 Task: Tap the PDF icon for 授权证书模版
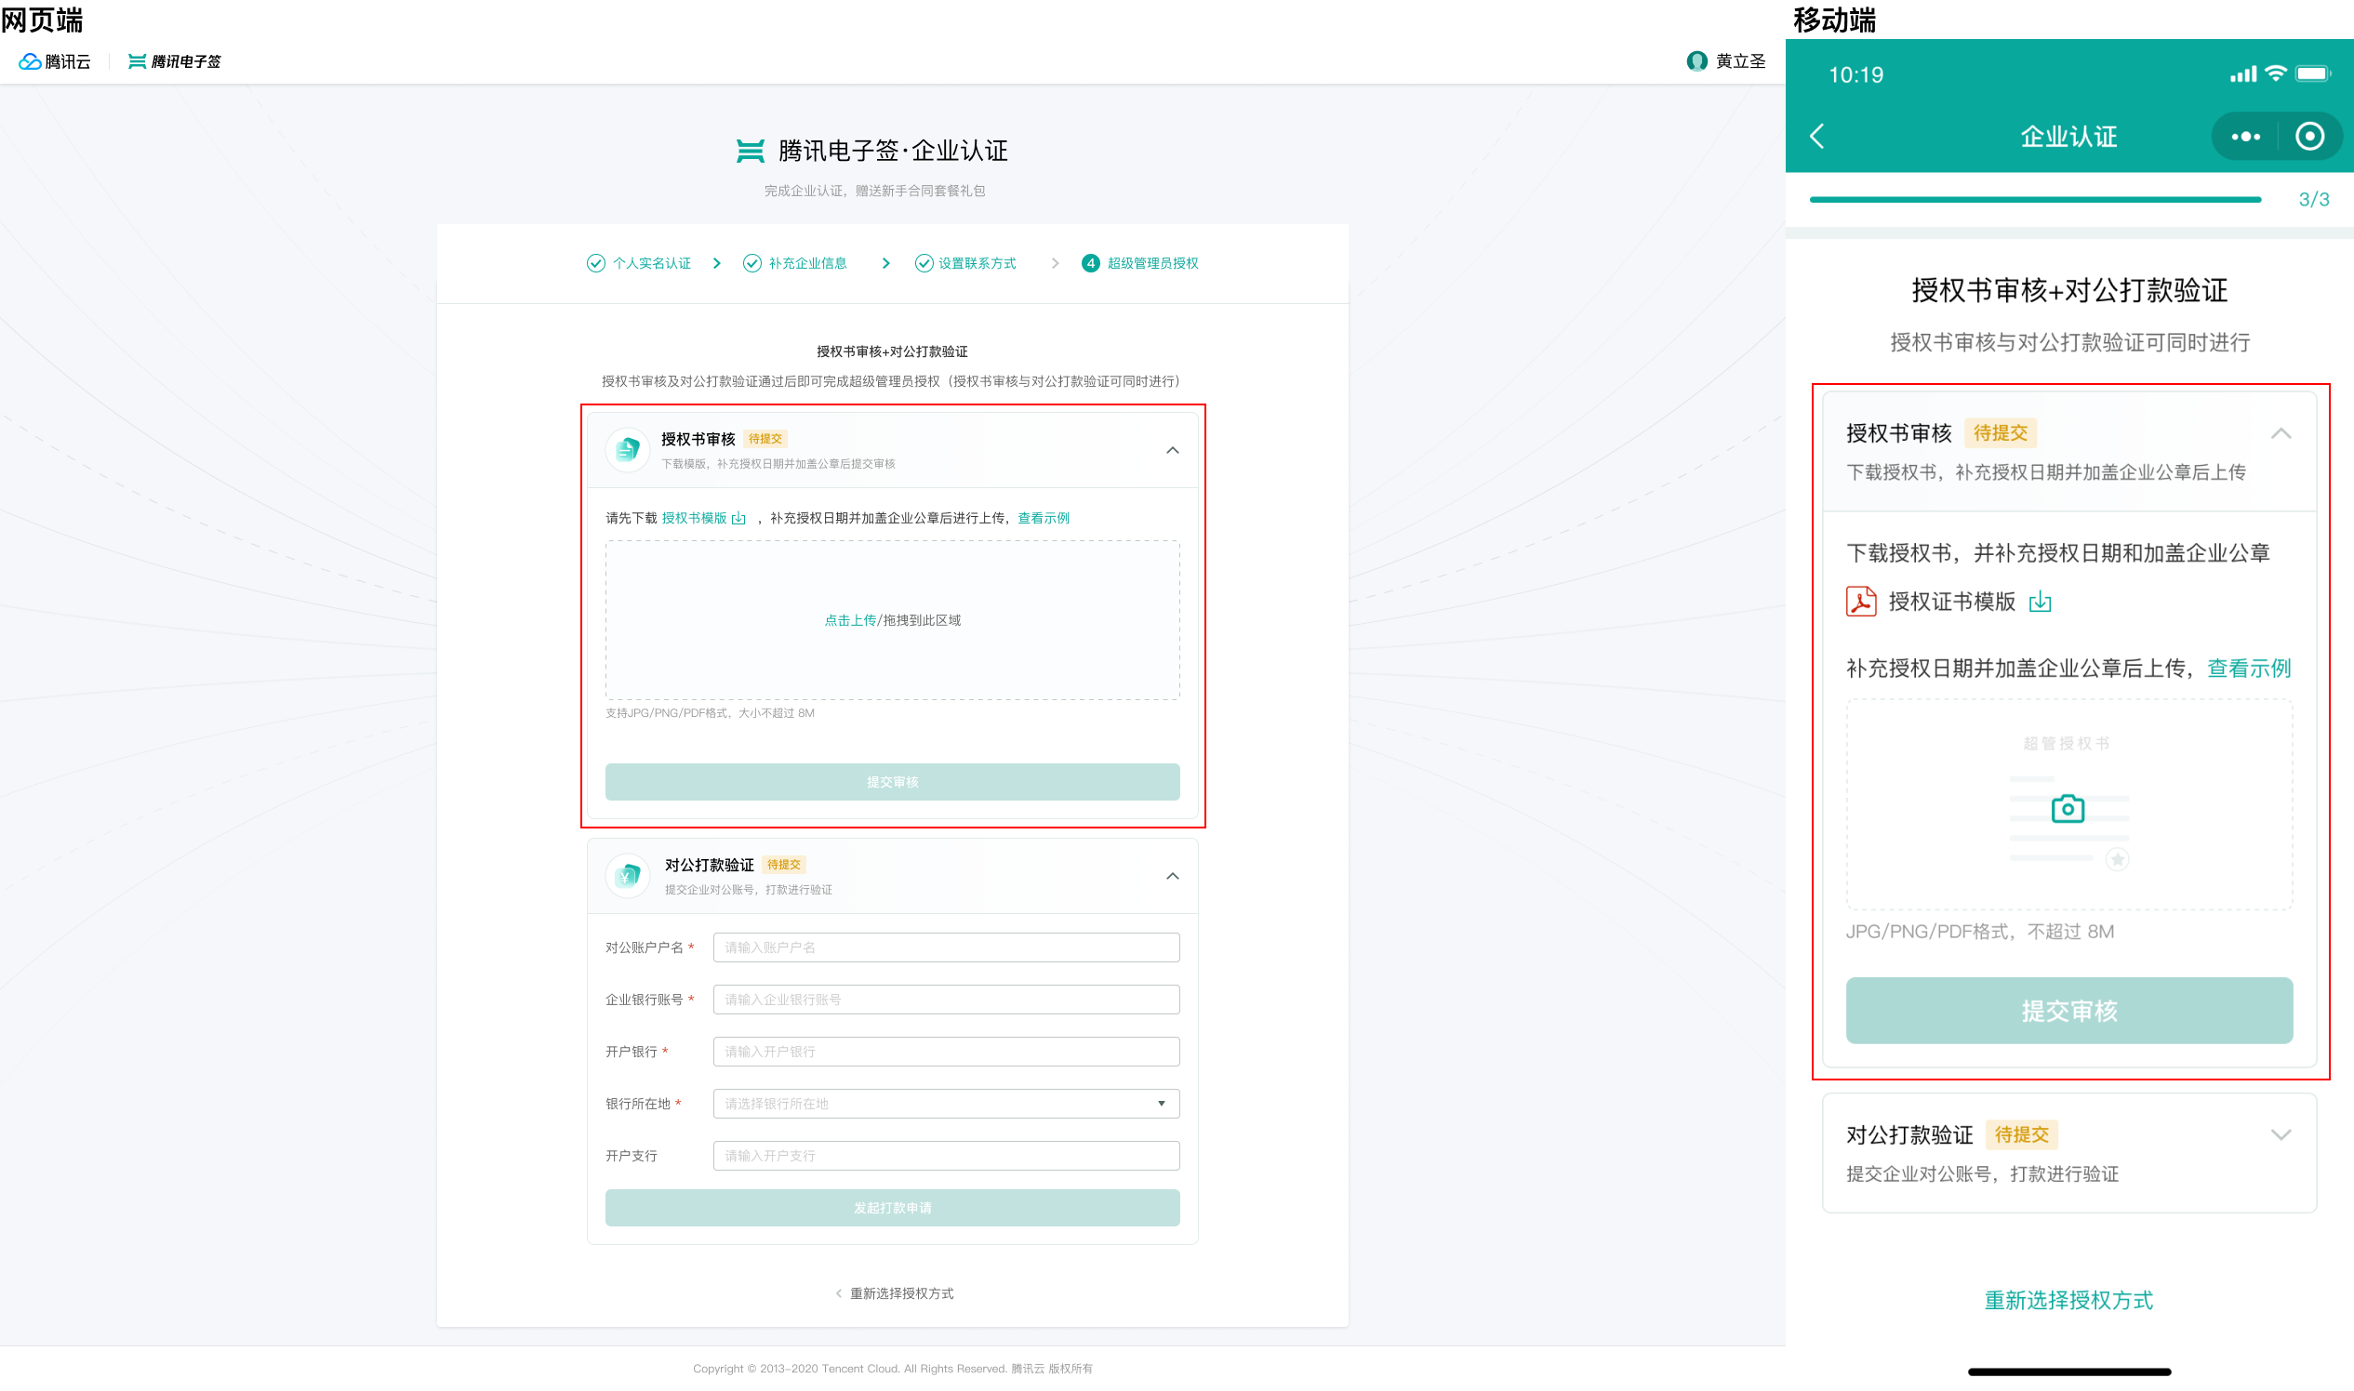tap(1861, 602)
